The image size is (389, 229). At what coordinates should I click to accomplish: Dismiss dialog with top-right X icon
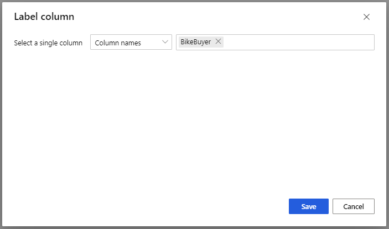pyautogui.click(x=366, y=17)
